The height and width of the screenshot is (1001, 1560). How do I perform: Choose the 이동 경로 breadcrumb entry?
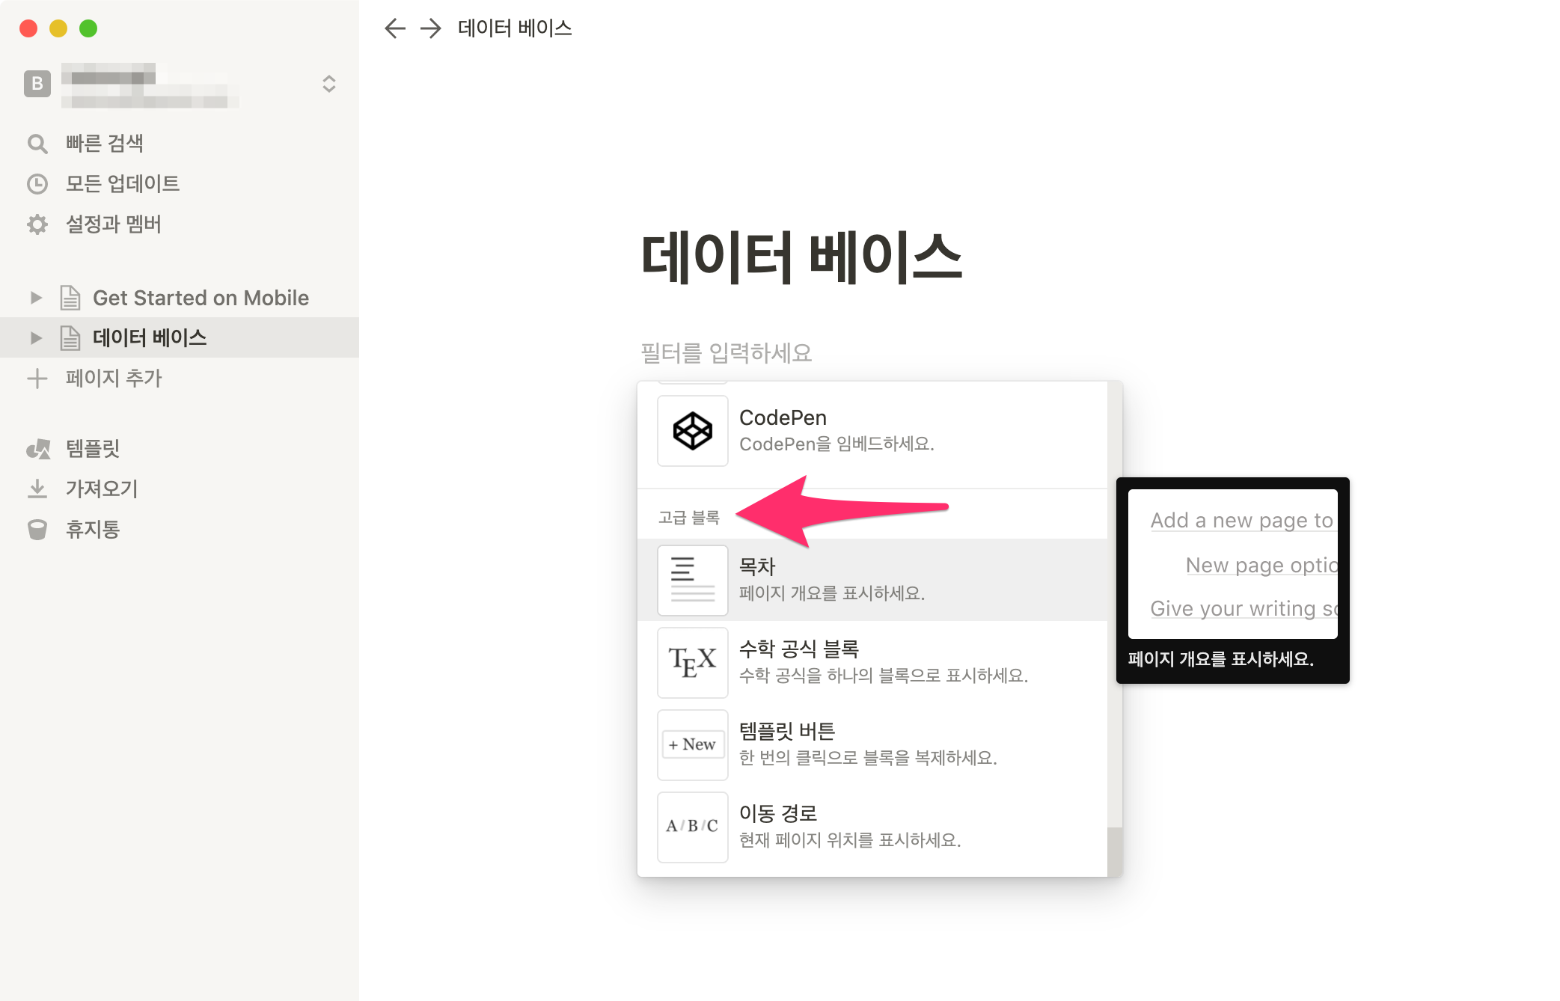[x=872, y=827]
